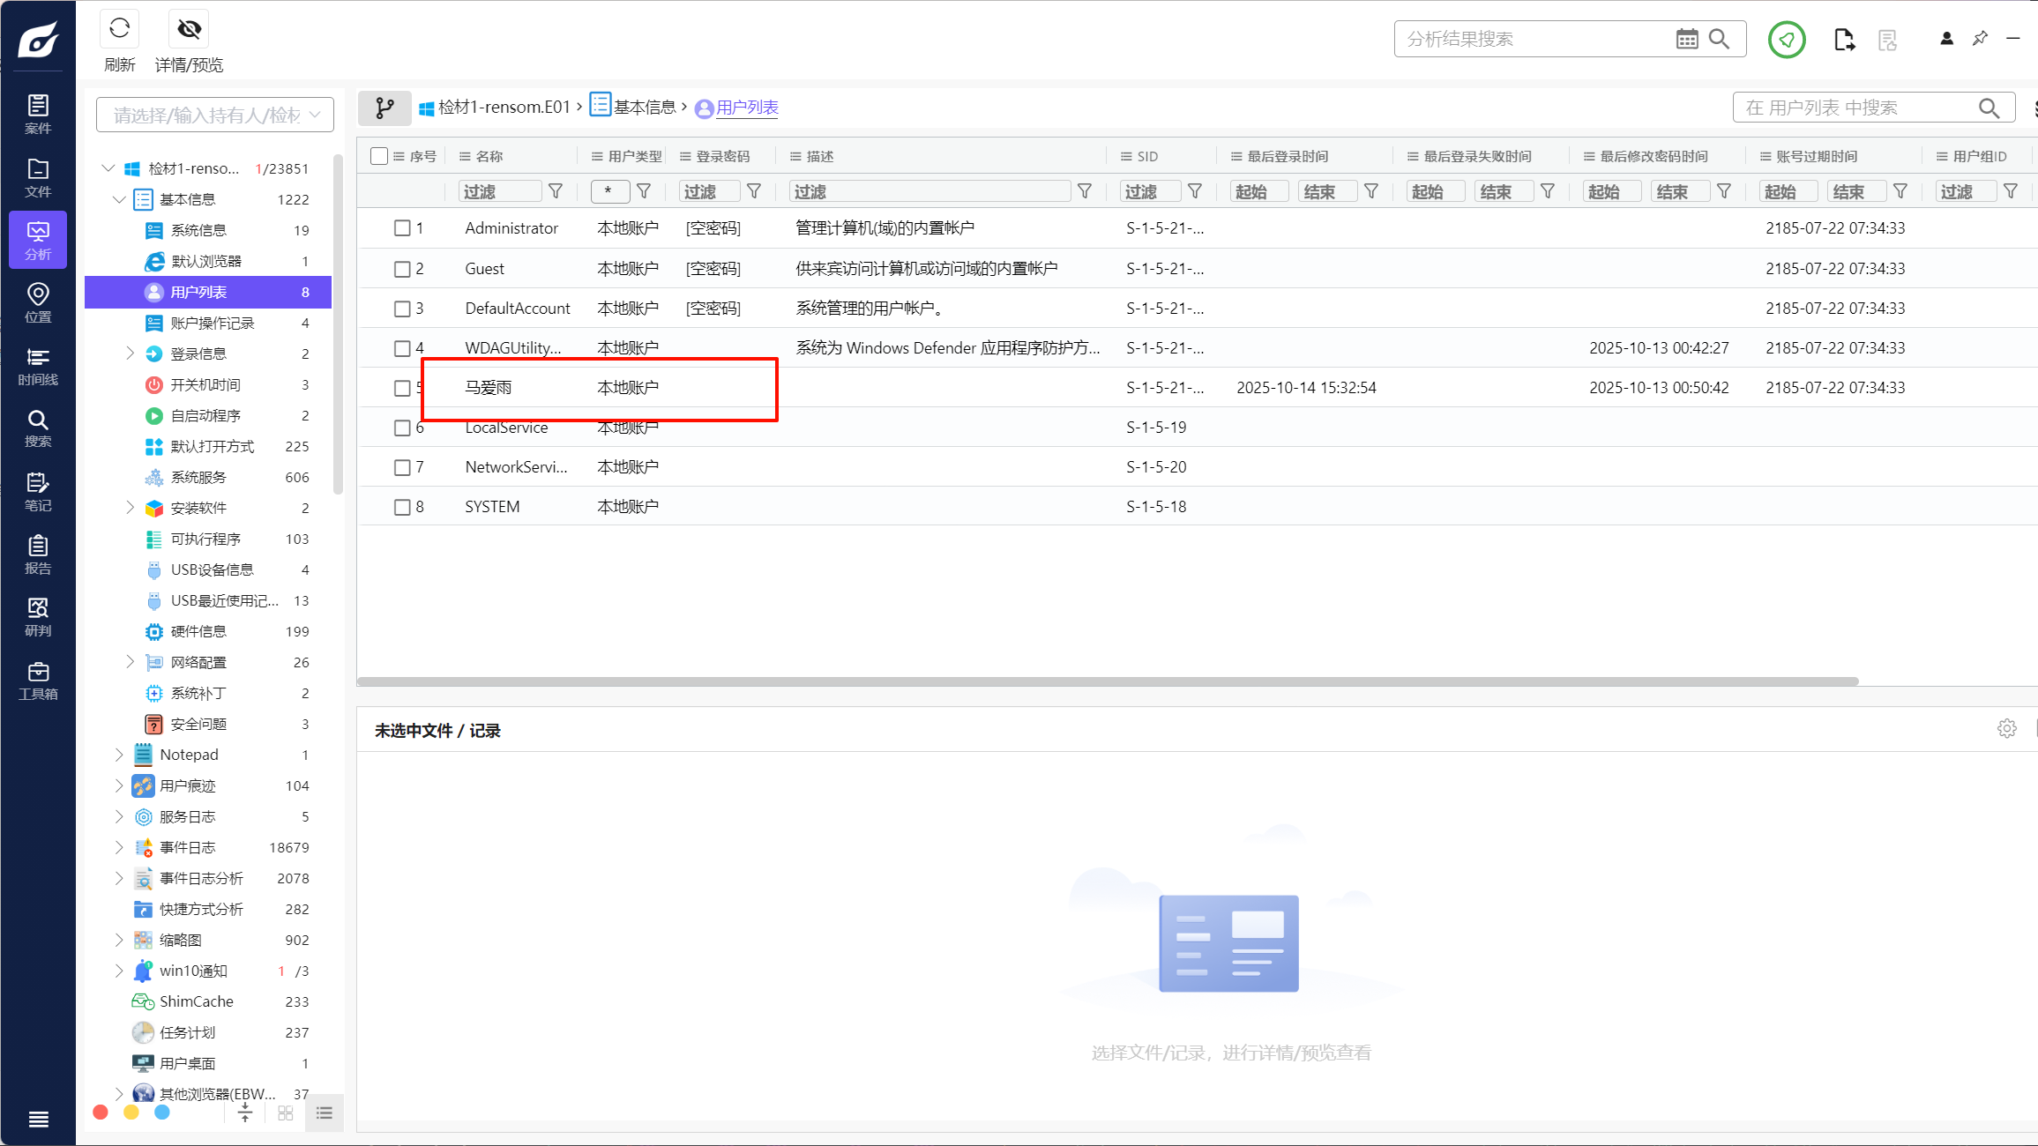Click the calendar icon in search box
The width and height of the screenshot is (2038, 1146).
click(1686, 39)
